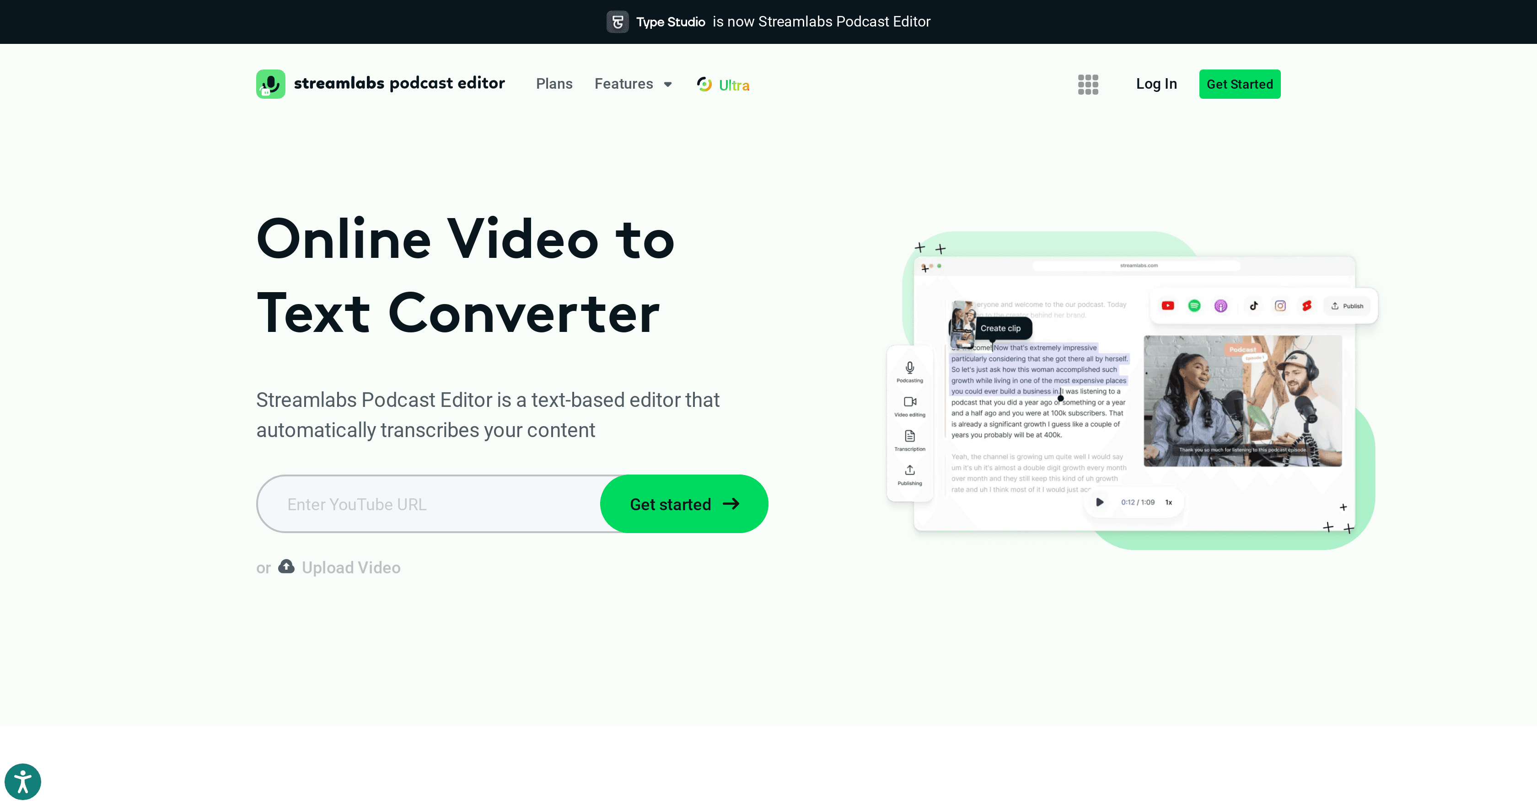Click the Type Studio icon in the banner

618,21
